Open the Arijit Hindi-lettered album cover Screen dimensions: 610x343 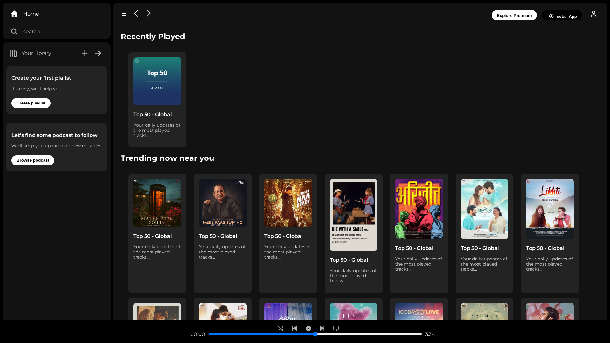coord(419,209)
